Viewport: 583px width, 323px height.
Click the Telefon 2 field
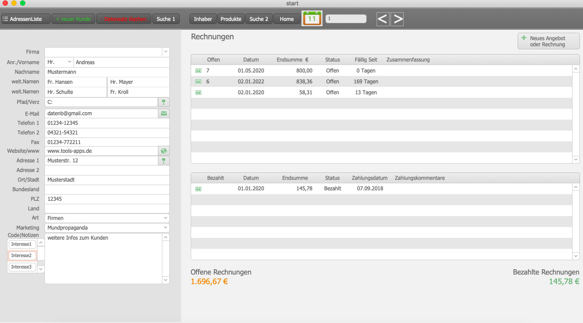(x=107, y=133)
